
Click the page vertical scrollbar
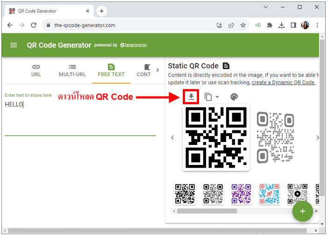pyautogui.click(x=322, y=117)
